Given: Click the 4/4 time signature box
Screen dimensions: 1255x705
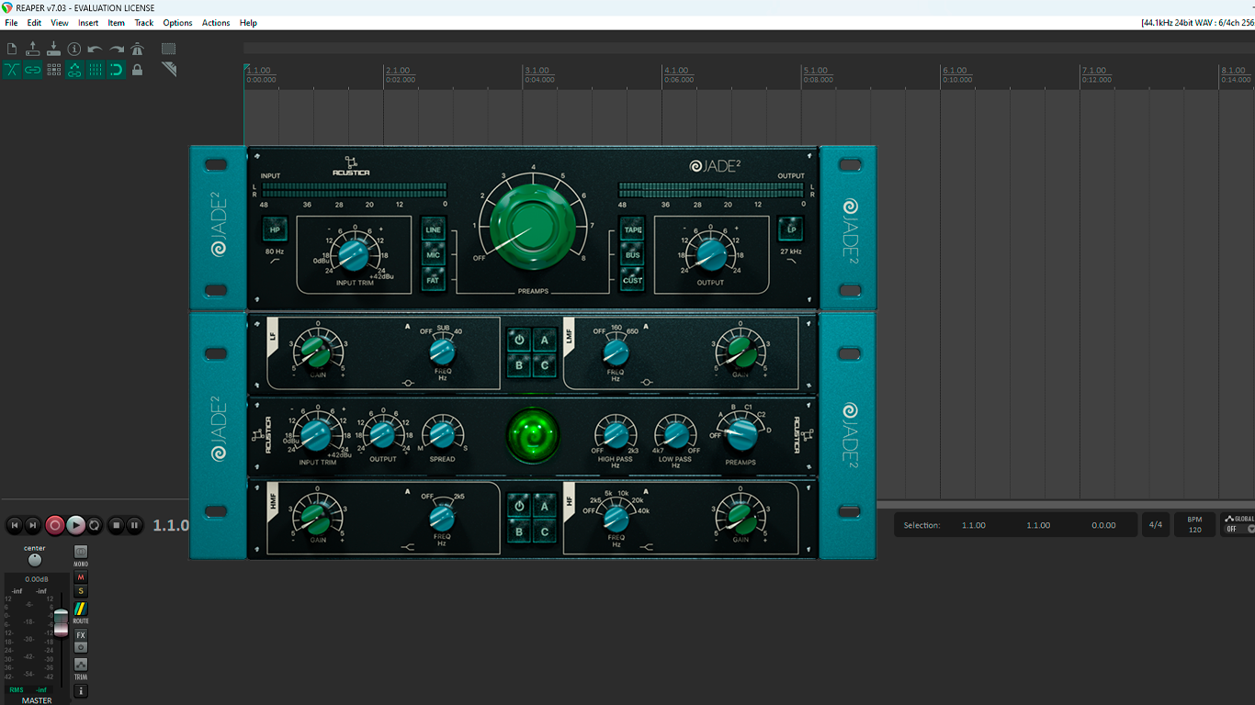Looking at the screenshot, I should coord(1156,525).
